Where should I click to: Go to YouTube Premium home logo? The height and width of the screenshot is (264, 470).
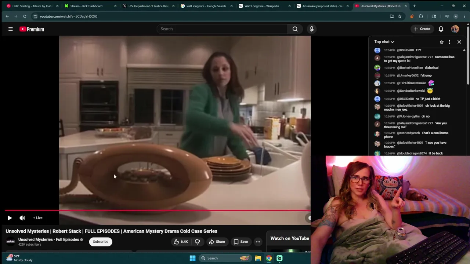pos(32,29)
